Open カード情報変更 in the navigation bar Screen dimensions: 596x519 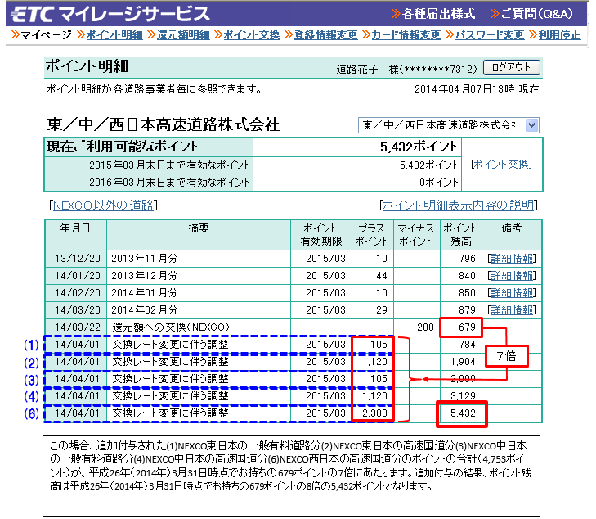pos(406,35)
